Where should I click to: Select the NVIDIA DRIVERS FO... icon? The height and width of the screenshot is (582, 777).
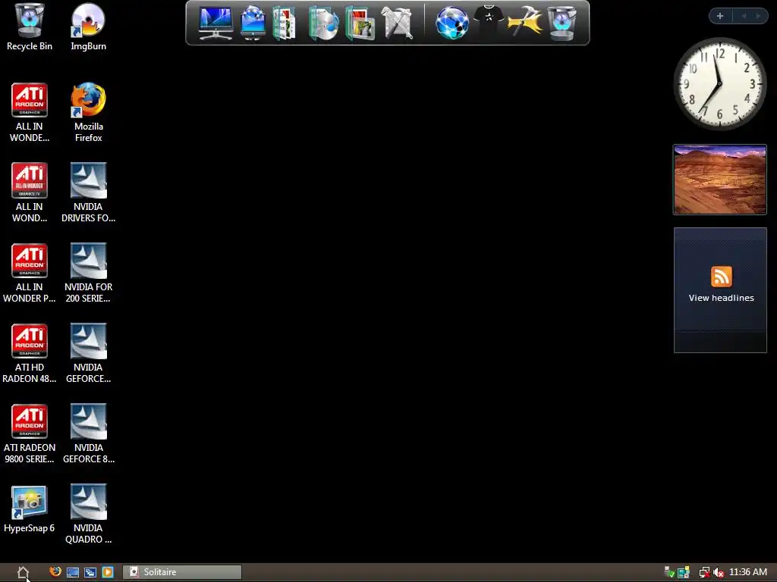click(88, 193)
